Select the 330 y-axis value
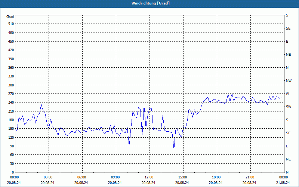 click(11, 76)
